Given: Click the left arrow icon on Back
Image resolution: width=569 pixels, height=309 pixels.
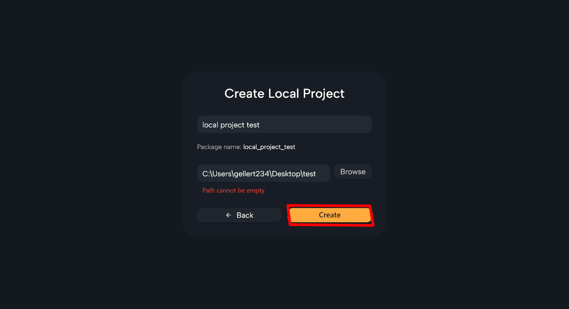Looking at the screenshot, I should tap(228, 215).
